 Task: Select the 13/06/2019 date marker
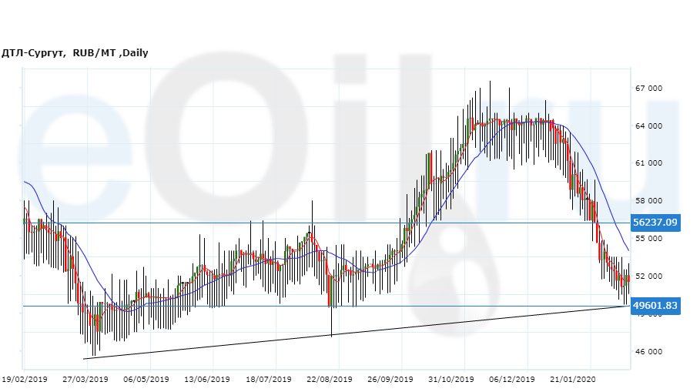tap(206, 379)
